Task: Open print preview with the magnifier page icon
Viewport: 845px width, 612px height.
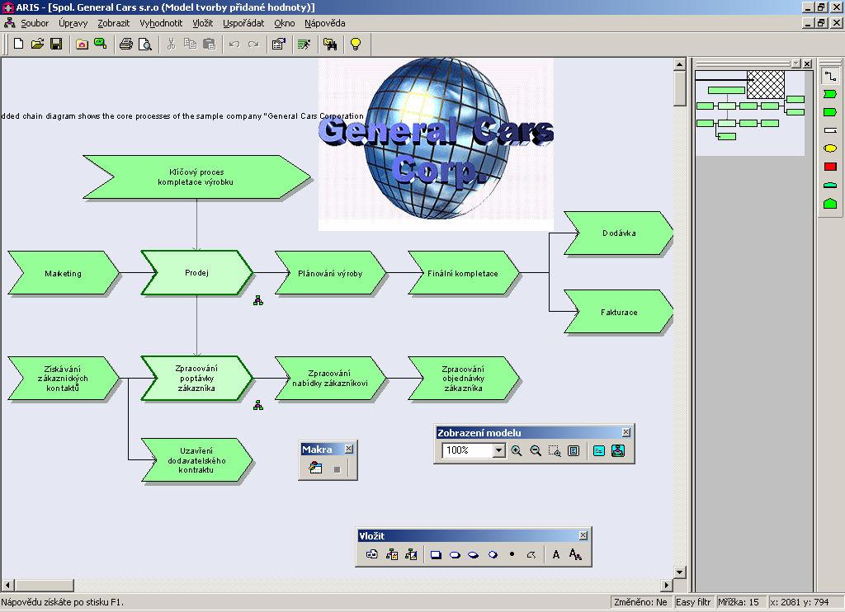Action: pos(145,45)
